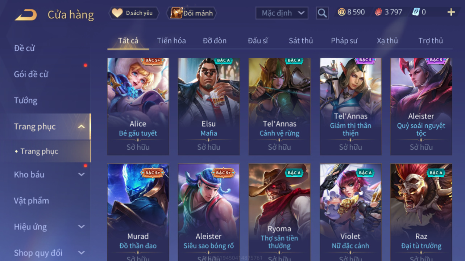Open search with the magnifying glass icon
The width and height of the screenshot is (465, 261).
(322, 13)
